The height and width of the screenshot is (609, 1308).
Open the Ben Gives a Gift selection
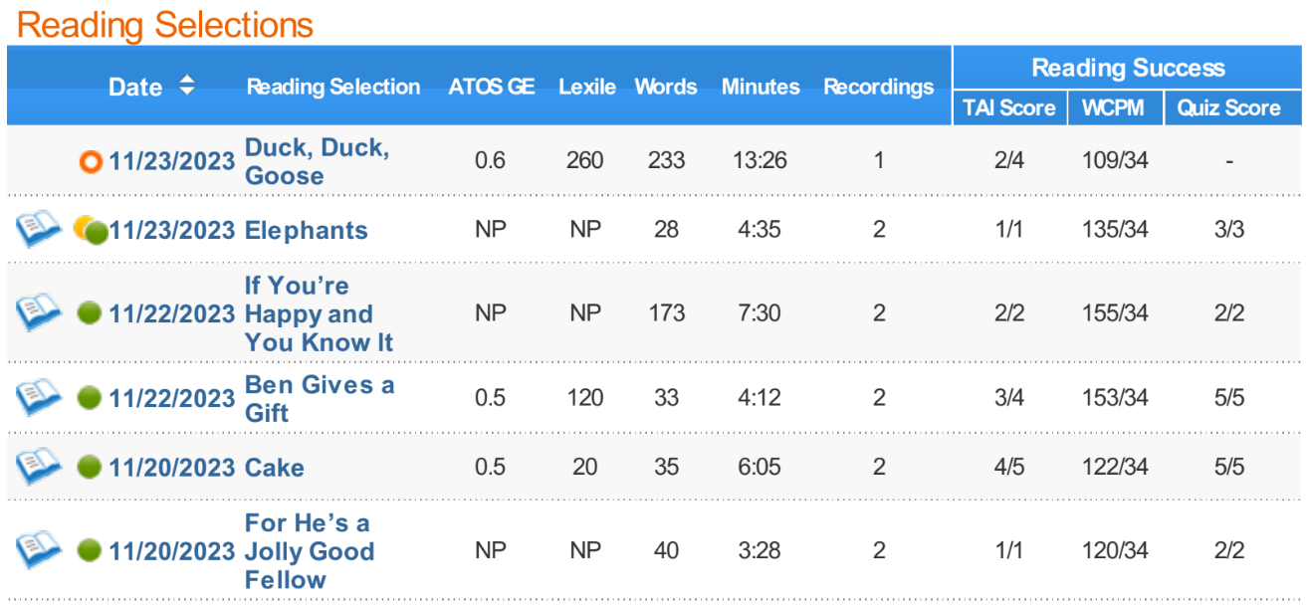(x=319, y=398)
